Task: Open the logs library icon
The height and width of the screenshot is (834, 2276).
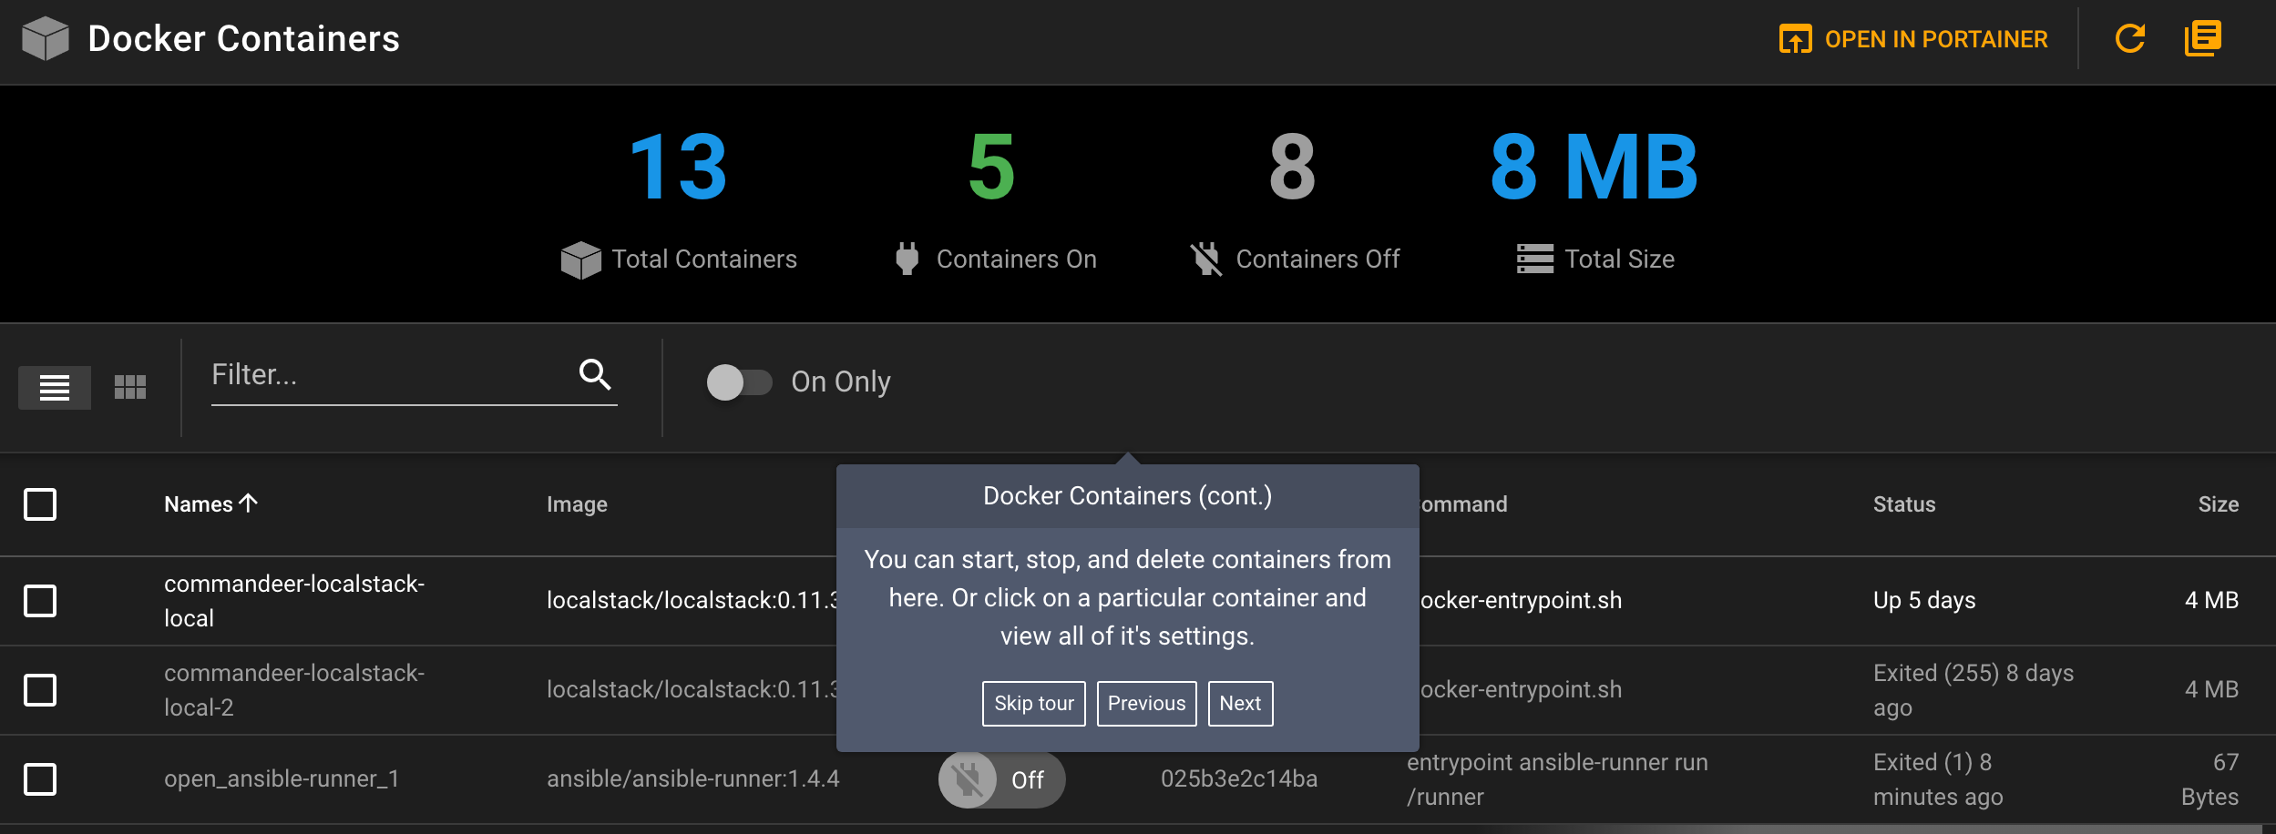Action: point(2202,38)
